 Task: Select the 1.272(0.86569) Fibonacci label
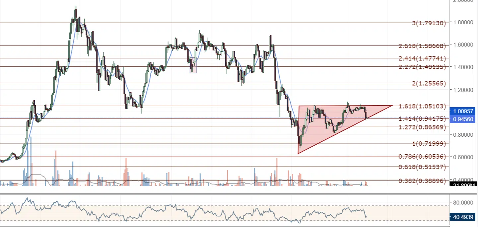[x=422, y=127]
